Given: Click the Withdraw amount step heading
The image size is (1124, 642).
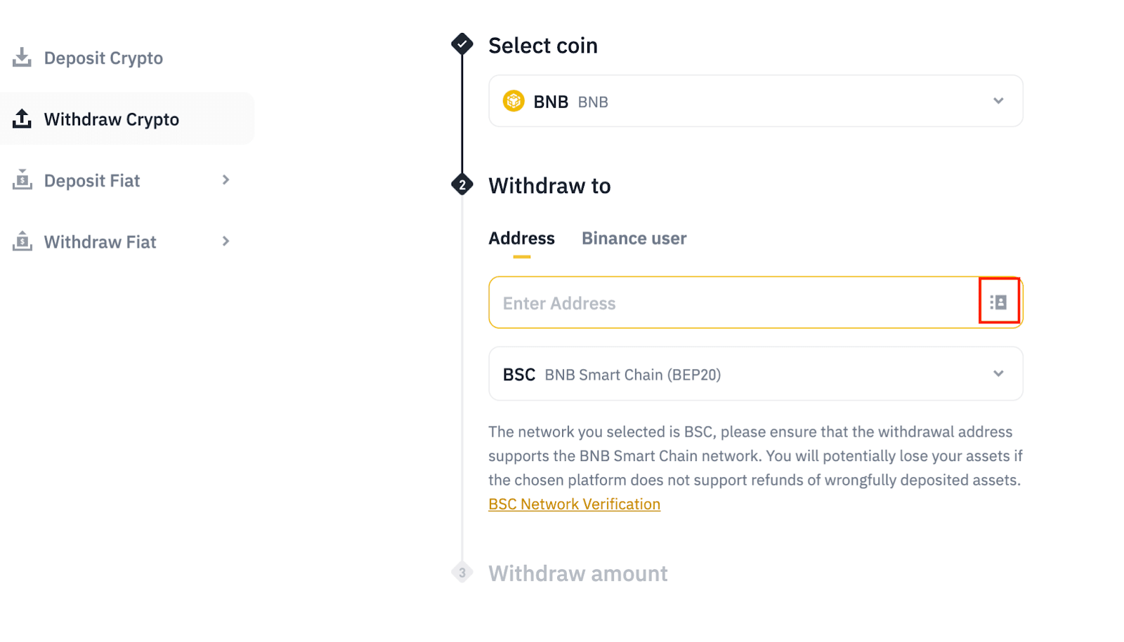Looking at the screenshot, I should point(577,573).
